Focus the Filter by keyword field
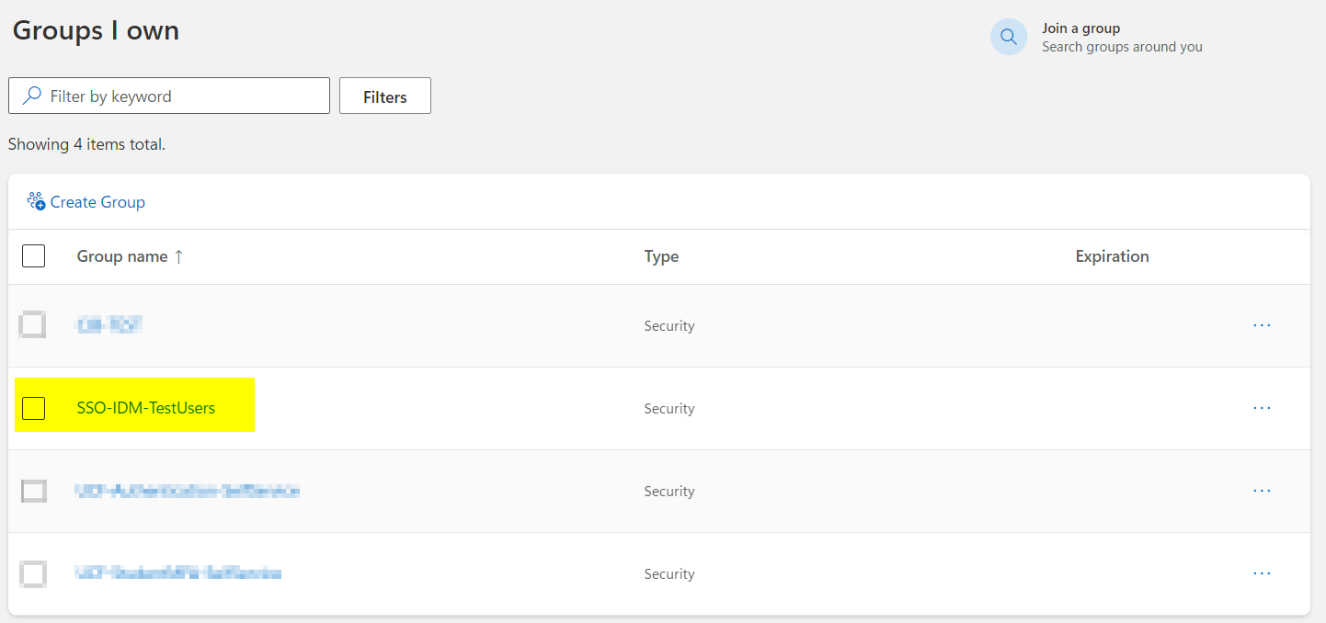1326x623 pixels. (x=169, y=96)
